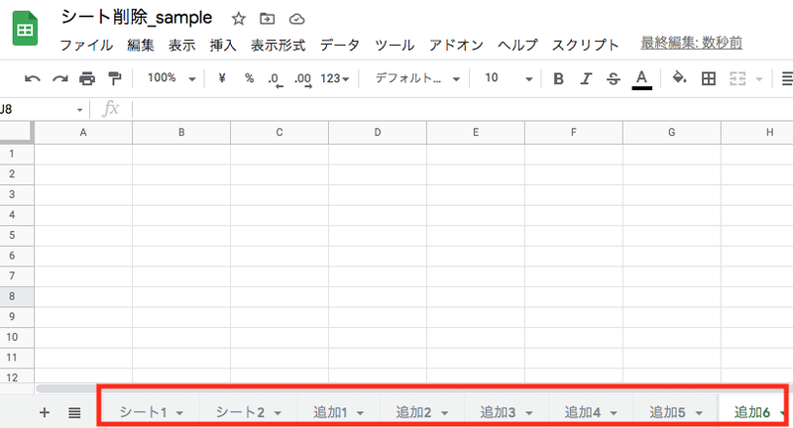Open the horizontal align icon
793x428 pixels.
787,79
